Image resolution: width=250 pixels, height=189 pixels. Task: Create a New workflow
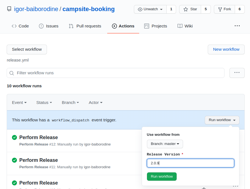point(226,50)
